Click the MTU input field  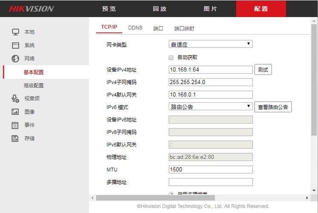point(211,170)
